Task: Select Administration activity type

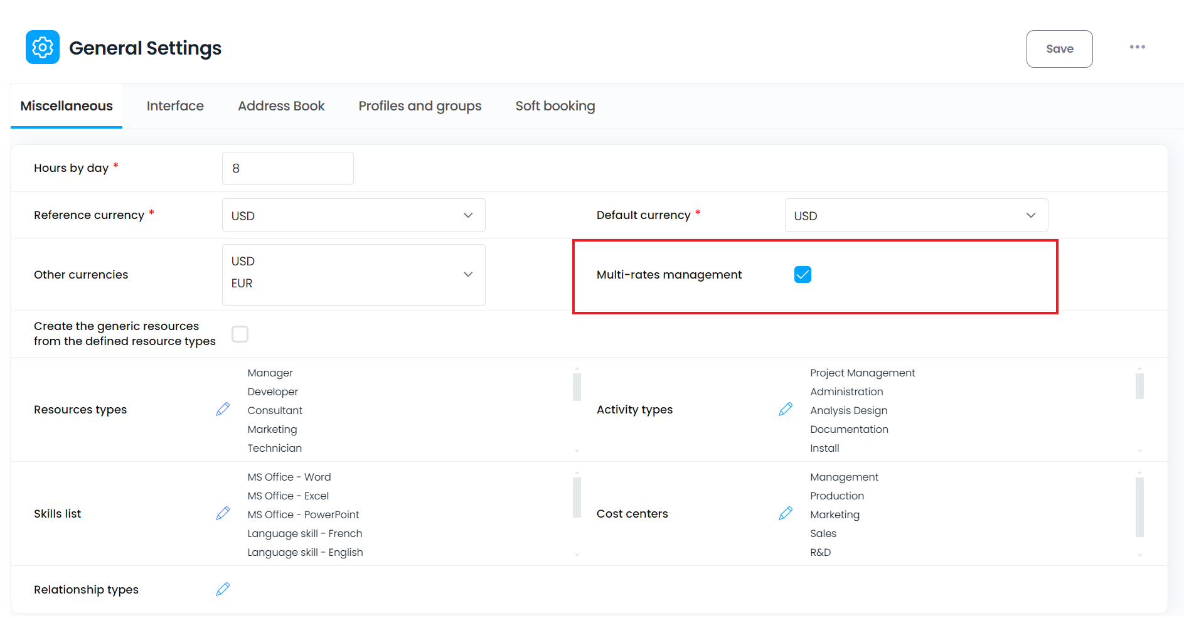Action: (846, 392)
